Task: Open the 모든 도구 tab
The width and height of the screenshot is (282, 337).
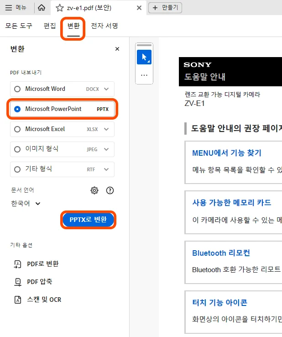Action: [19, 26]
